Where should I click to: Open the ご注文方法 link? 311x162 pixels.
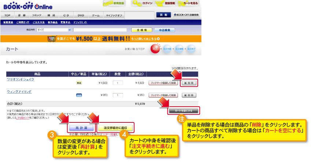tap(39, 22)
